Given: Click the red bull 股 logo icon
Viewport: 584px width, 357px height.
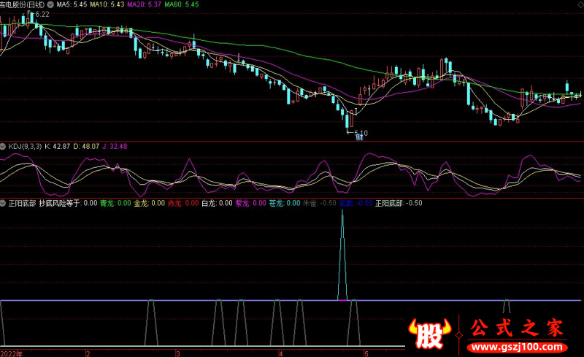Looking at the screenshot, I should coord(431,336).
